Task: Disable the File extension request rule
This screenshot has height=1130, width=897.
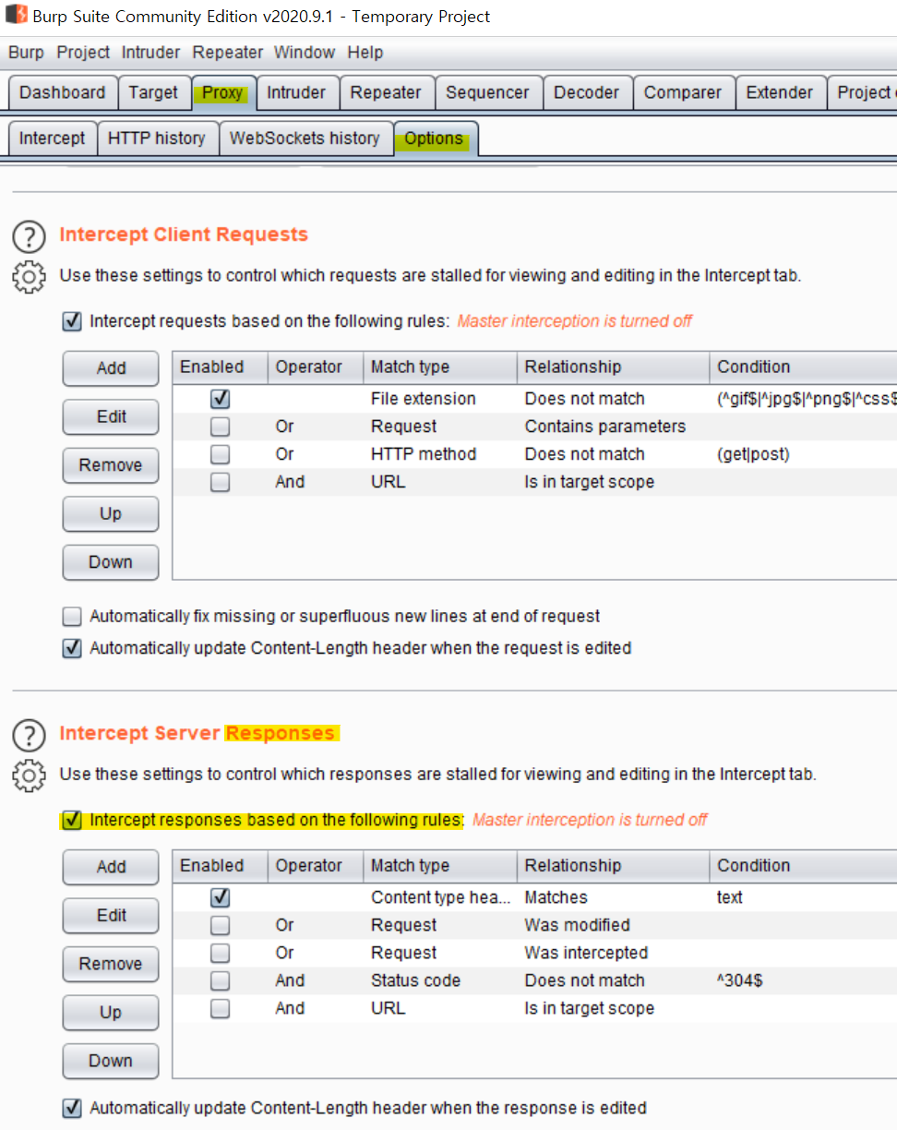Action: pyautogui.click(x=220, y=399)
